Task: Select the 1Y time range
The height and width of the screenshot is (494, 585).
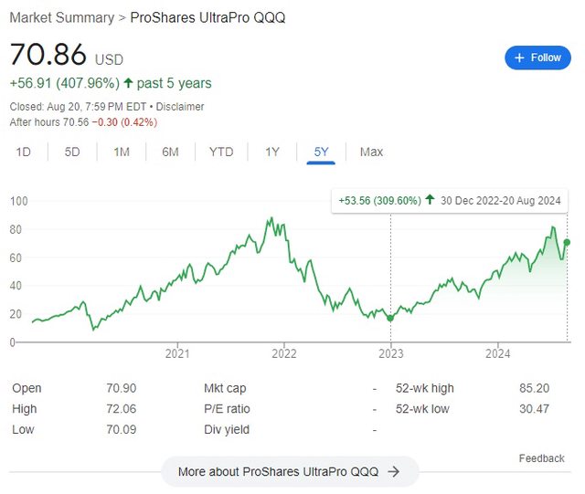Action: pyautogui.click(x=272, y=152)
